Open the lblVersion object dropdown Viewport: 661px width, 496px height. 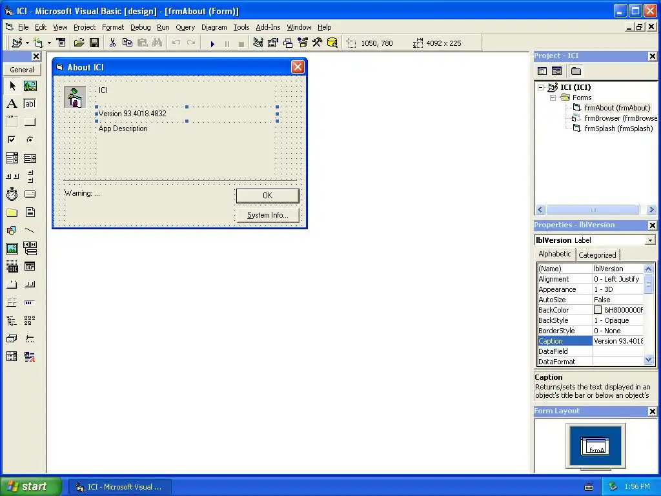(x=650, y=240)
